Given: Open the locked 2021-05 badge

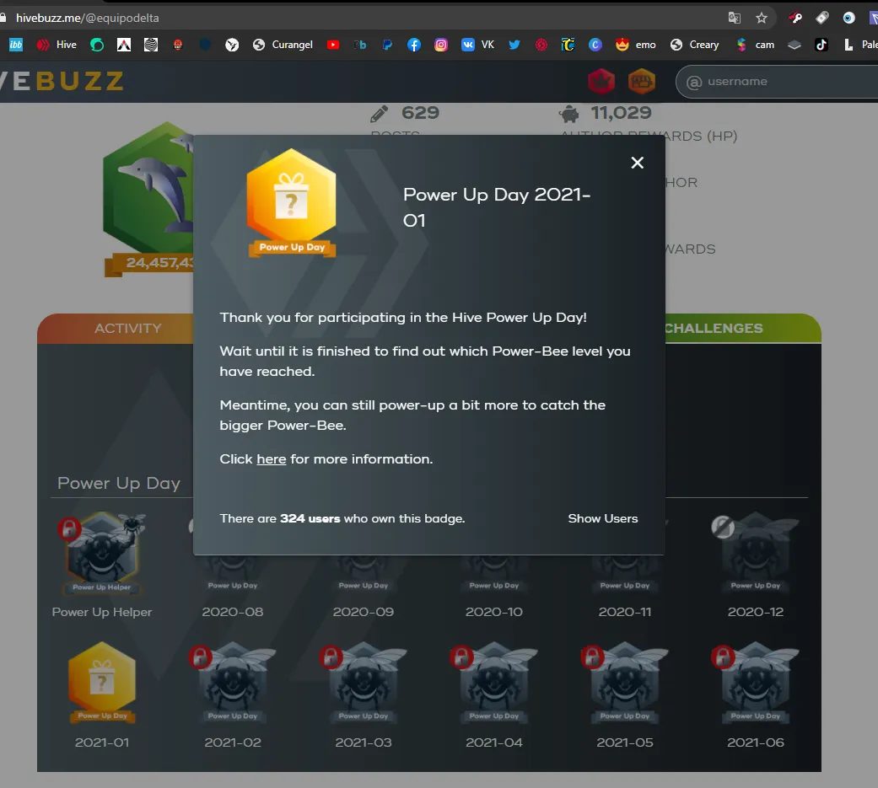Looking at the screenshot, I should pos(625,683).
